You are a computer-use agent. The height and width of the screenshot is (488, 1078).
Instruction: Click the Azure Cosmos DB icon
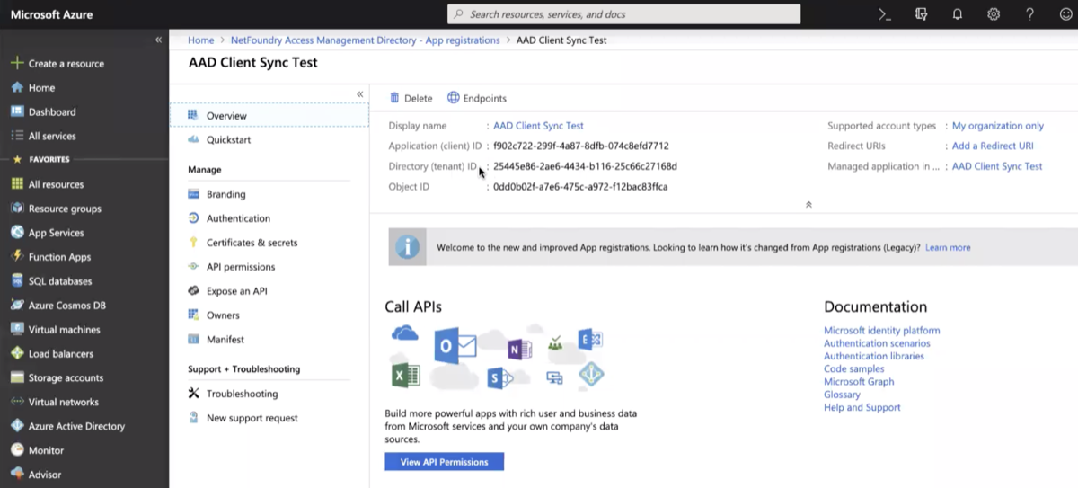click(x=17, y=306)
